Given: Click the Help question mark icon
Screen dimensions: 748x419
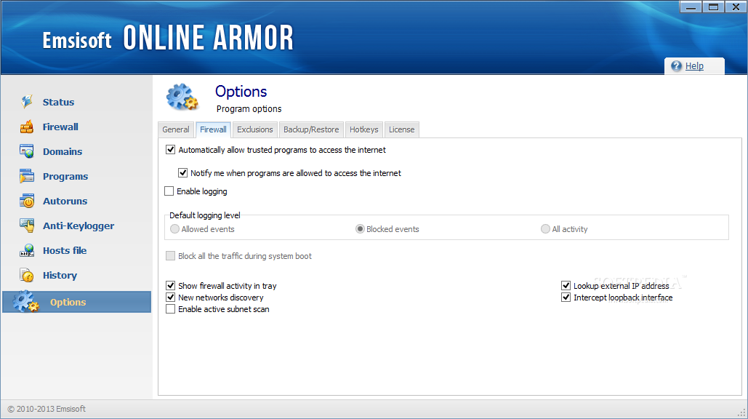Looking at the screenshot, I should [677, 66].
